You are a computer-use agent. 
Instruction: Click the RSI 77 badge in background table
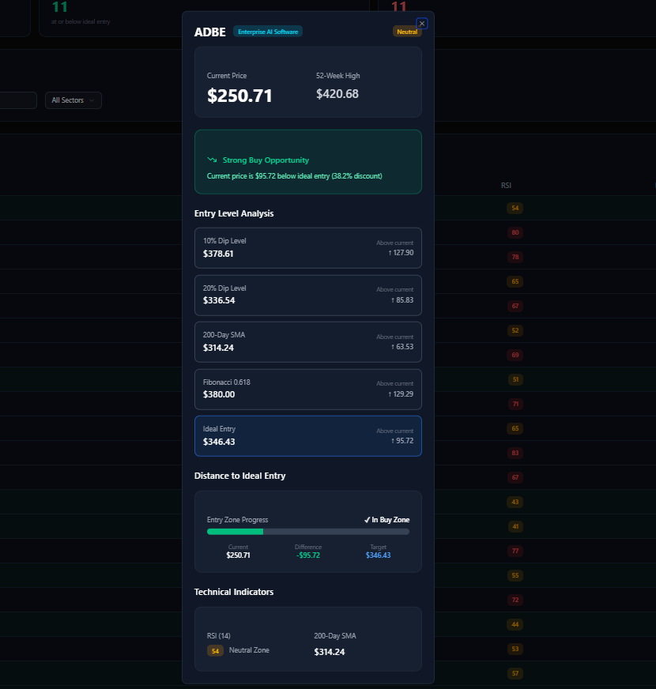click(x=515, y=551)
